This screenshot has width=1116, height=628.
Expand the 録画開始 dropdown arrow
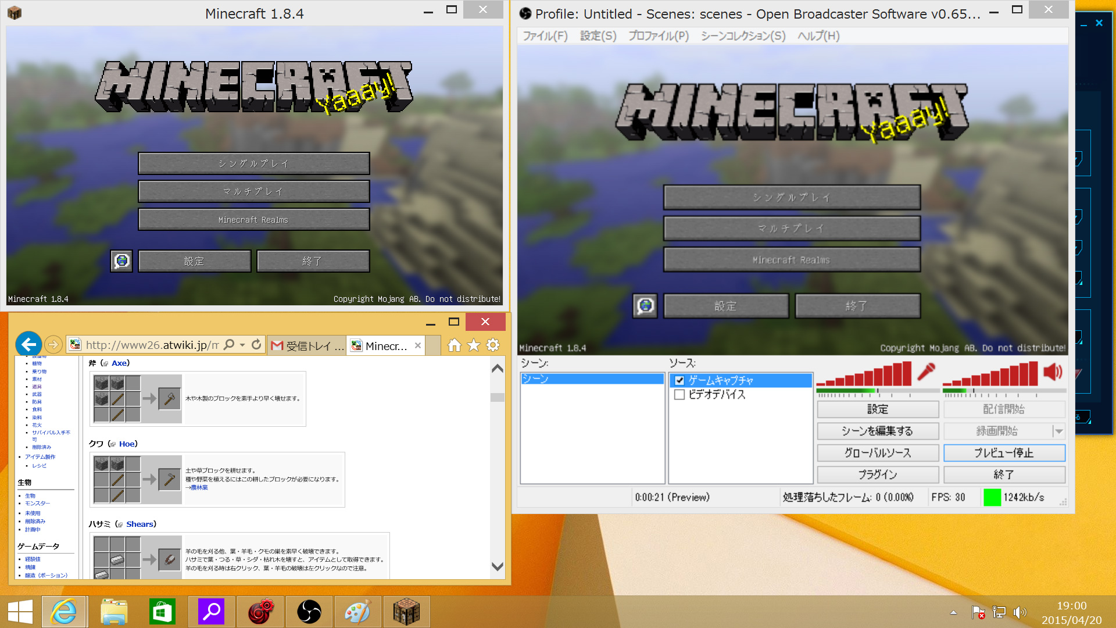[x=1058, y=431]
